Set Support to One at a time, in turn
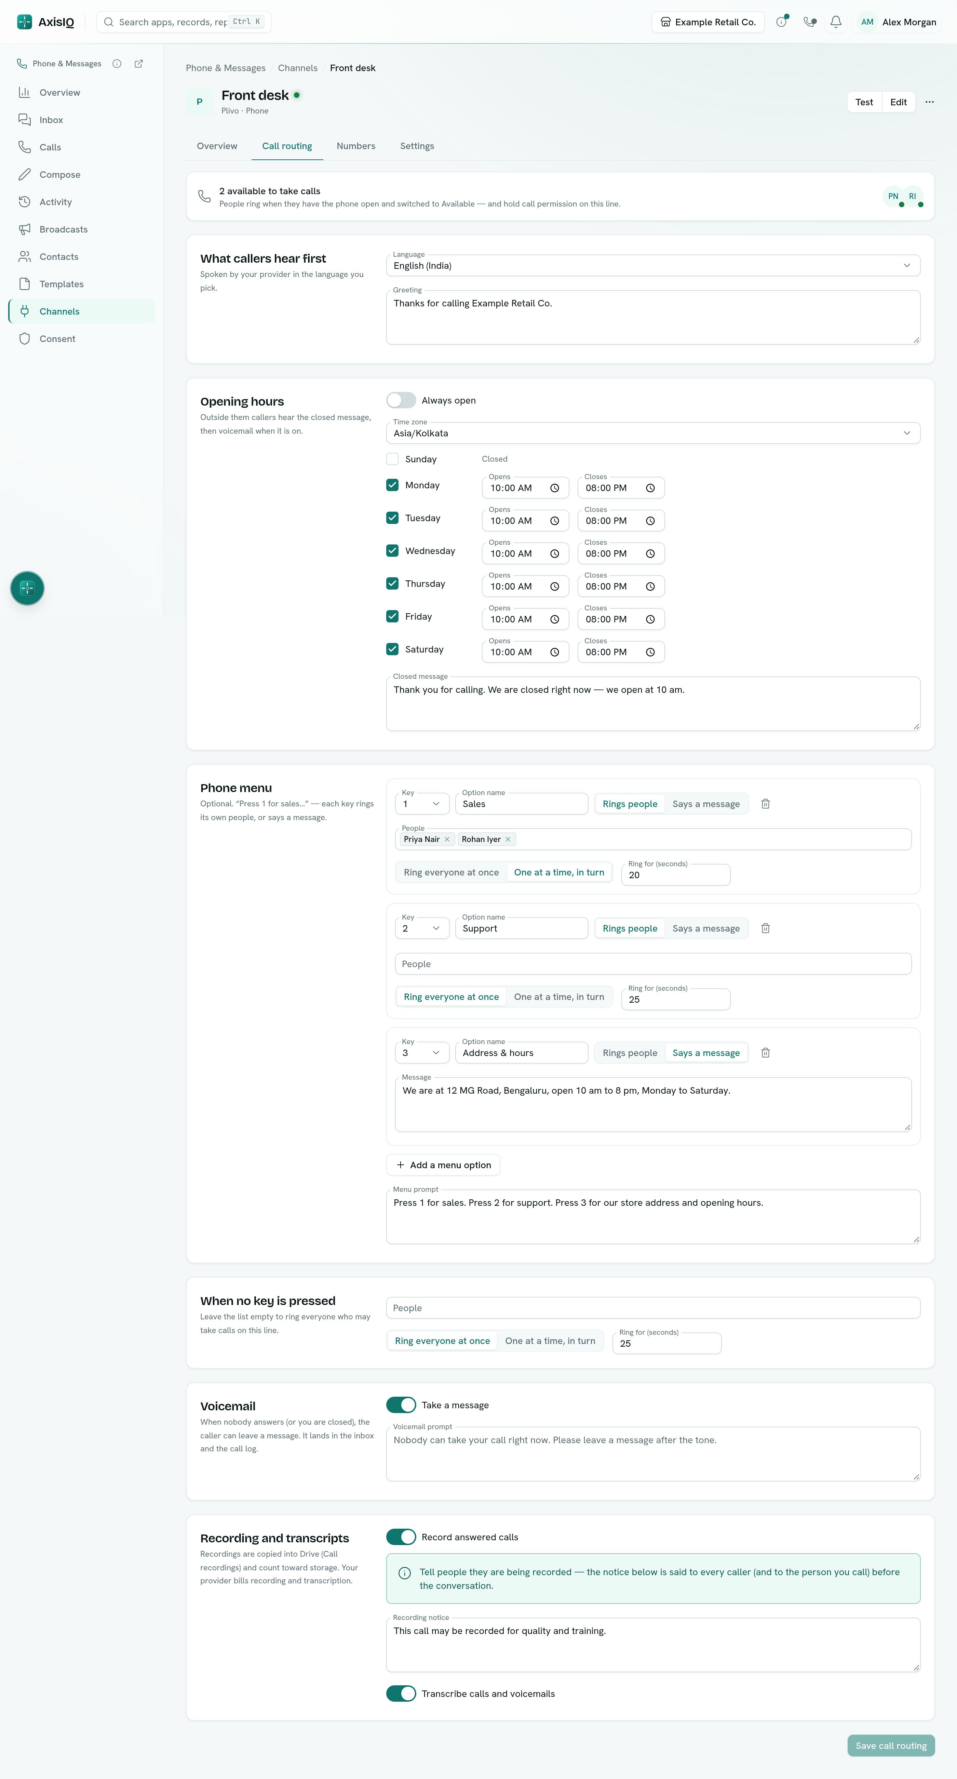957x1779 pixels. (559, 997)
